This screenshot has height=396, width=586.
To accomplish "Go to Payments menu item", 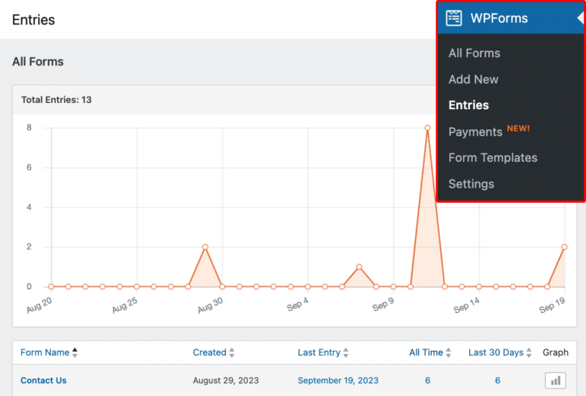I will point(475,132).
